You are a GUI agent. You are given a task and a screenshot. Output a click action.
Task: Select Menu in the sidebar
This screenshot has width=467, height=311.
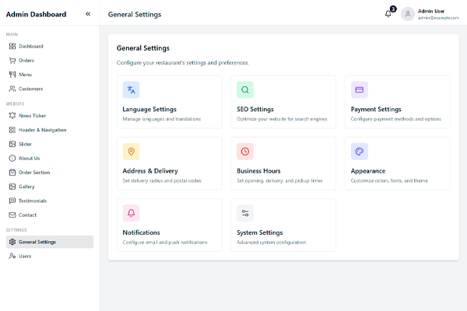50,75
